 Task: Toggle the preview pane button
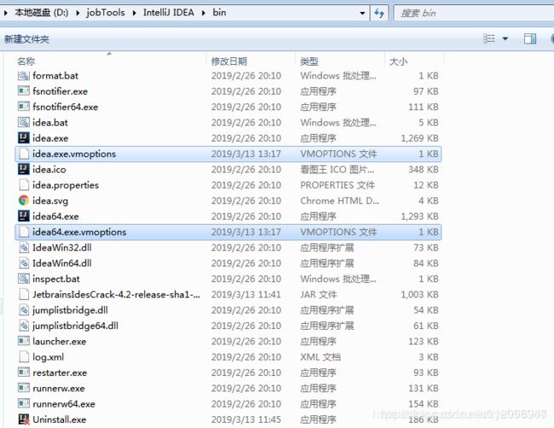coord(529,38)
